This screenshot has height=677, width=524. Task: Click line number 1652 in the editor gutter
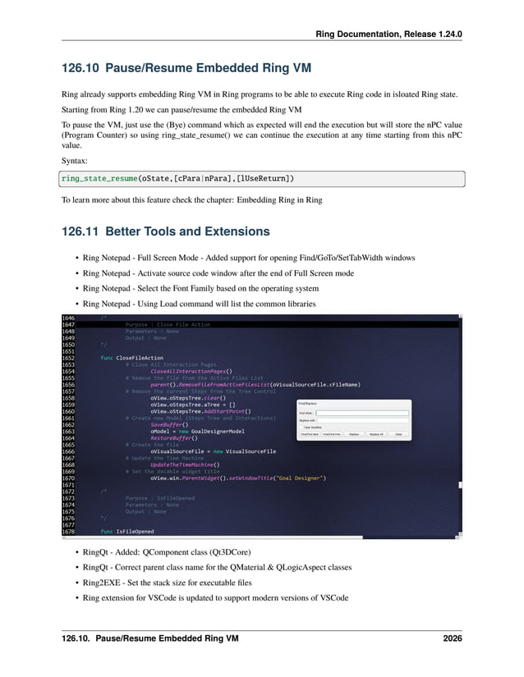(x=68, y=358)
